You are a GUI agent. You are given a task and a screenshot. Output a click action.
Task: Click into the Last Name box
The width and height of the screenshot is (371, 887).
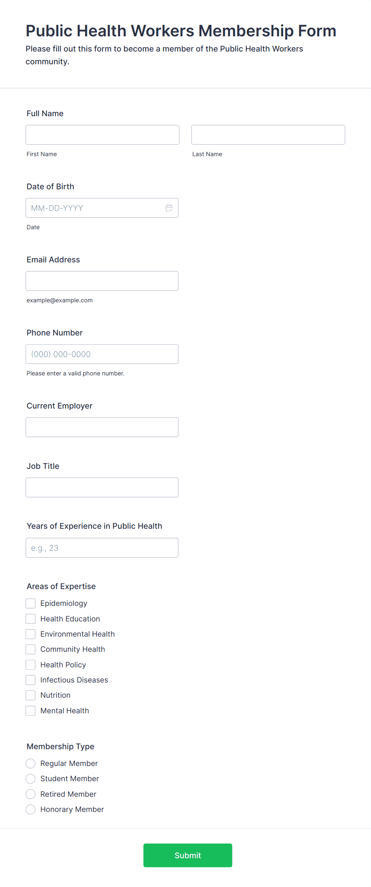coord(268,135)
